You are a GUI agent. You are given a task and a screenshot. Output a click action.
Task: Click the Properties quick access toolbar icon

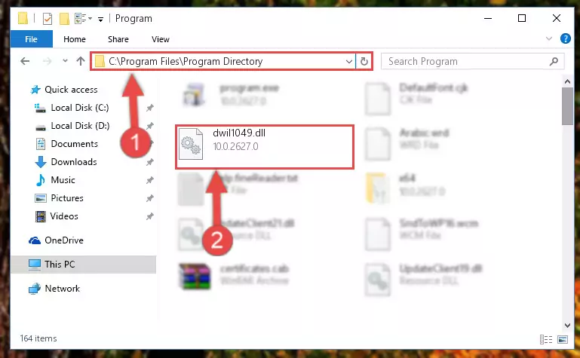(48, 19)
